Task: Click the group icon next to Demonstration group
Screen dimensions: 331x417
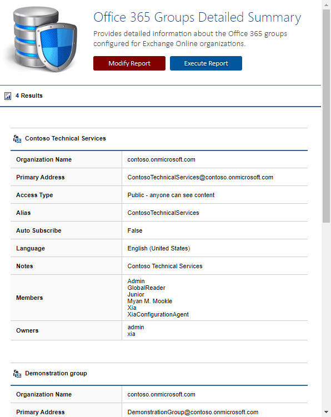Action: 17,373
